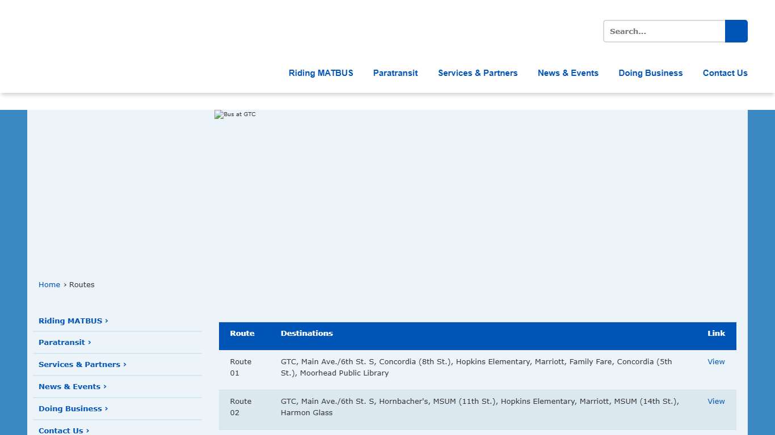Click the blue search submit button
The image size is (775, 435).
(736, 31)
